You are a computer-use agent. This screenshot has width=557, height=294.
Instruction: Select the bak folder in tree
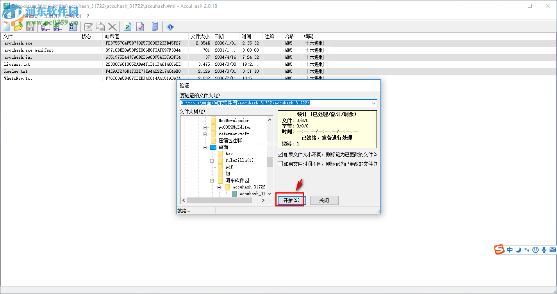pyautogui.click(x=229, y=154)
